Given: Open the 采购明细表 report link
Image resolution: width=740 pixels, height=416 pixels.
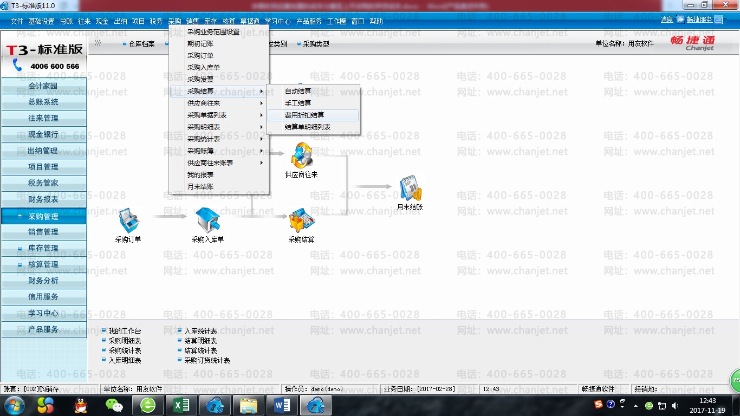Looking at the screenshot, I should [x=125, y=341].
